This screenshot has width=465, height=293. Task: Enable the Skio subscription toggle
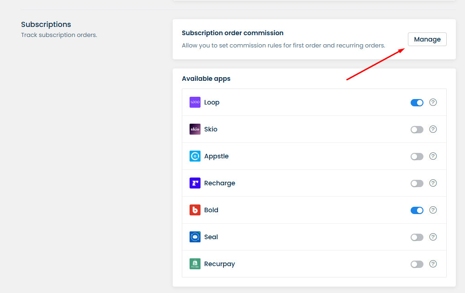click(417, 130)
